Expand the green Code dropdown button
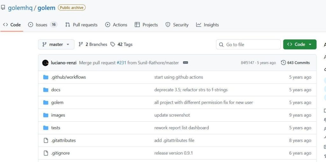326x162 pixels. click(300, 44)
